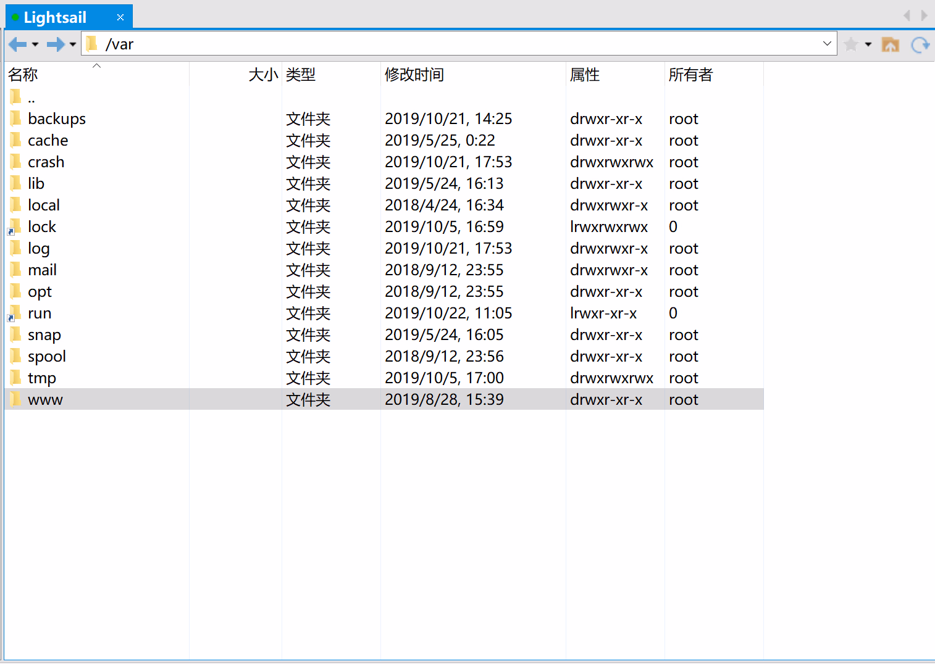
Task: Close the Lightsail tab
Action: click(120, 17)
